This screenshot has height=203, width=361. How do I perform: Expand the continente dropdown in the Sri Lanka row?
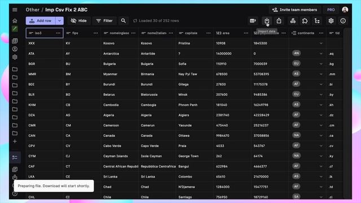tap(321, 176)
